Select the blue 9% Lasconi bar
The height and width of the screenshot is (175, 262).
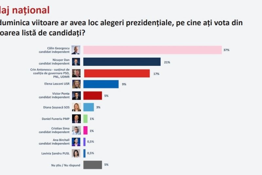101,84
